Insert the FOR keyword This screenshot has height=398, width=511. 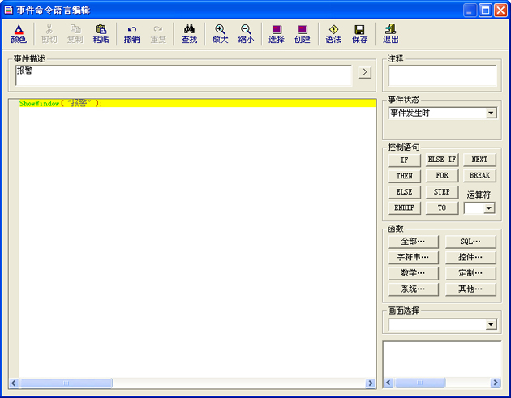click(442, 176)
